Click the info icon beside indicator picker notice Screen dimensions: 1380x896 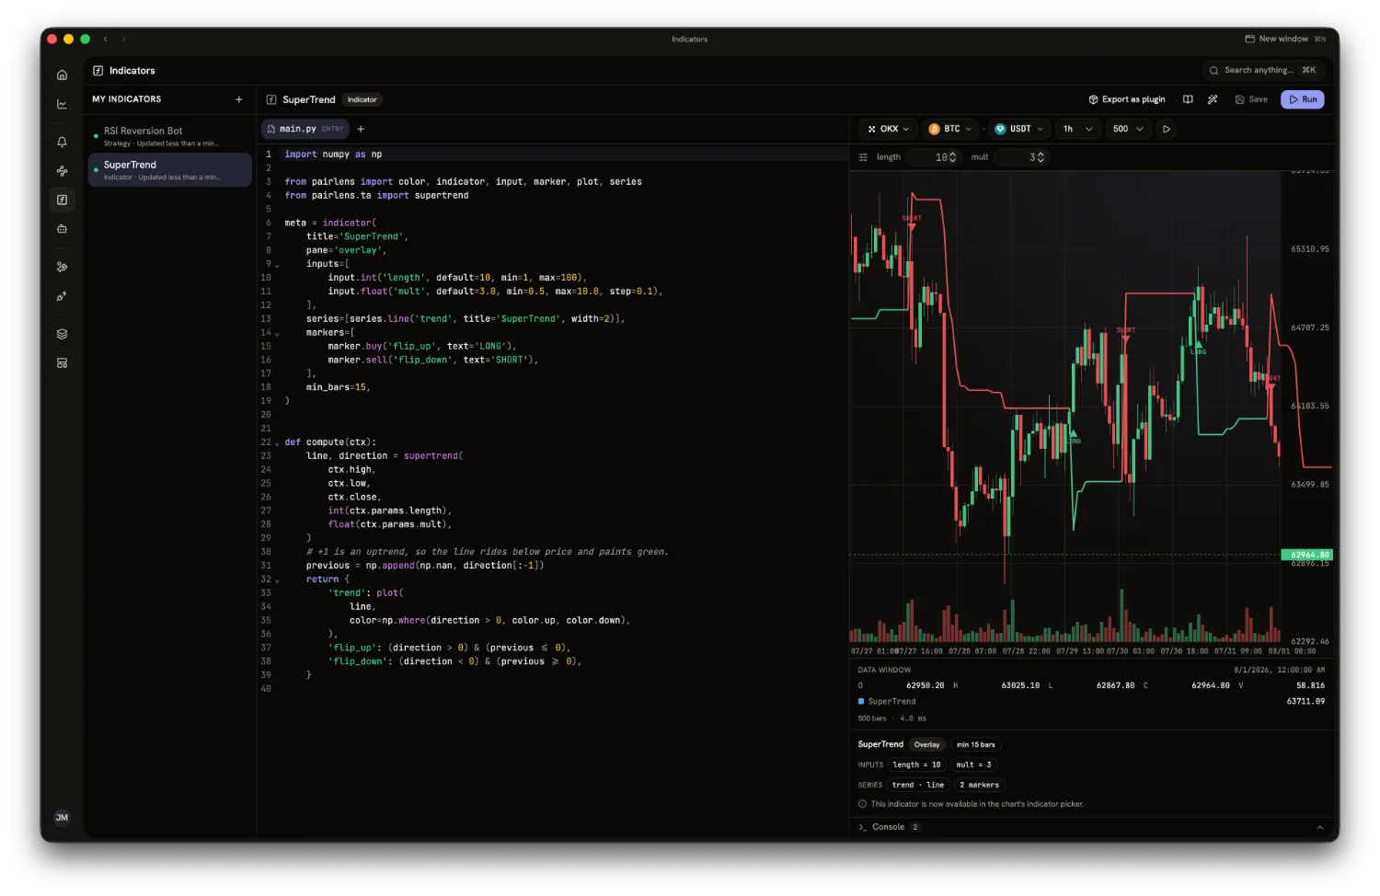tap(862, 804)
